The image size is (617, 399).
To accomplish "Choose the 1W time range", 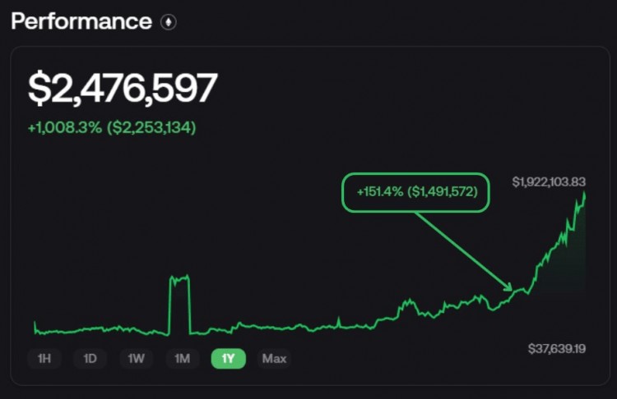I will click(136, 359).
